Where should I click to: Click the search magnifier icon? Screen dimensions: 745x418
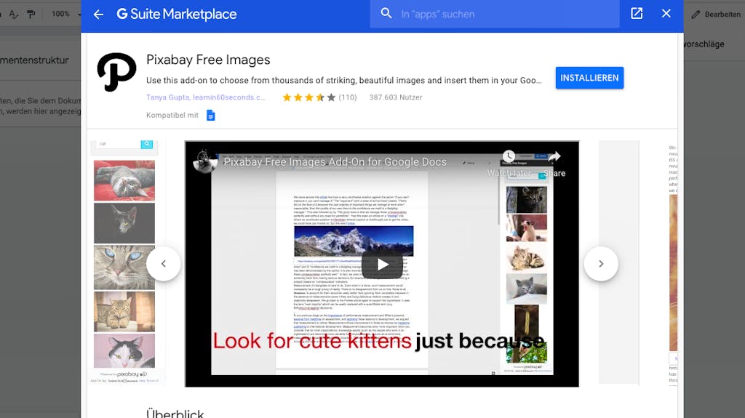pos(386,14)
